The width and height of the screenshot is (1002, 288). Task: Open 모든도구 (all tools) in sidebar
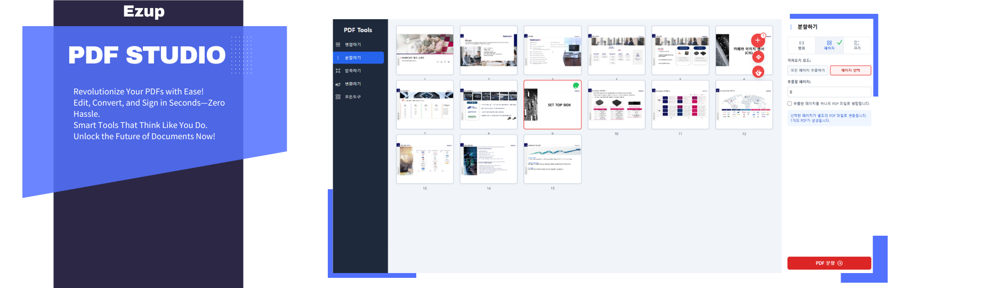click(358, 97)
